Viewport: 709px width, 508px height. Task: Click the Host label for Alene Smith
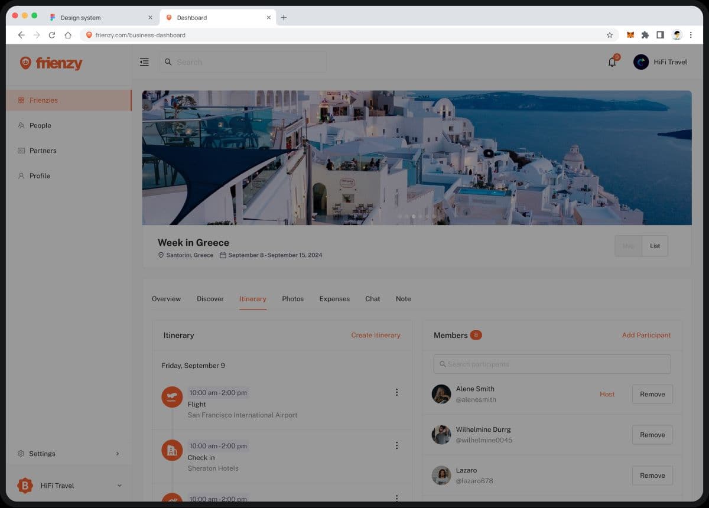[x=607, y=394]
